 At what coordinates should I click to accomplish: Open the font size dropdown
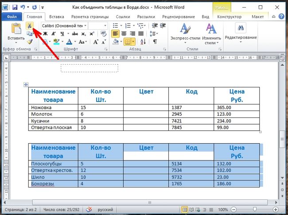tap(105, 26)
